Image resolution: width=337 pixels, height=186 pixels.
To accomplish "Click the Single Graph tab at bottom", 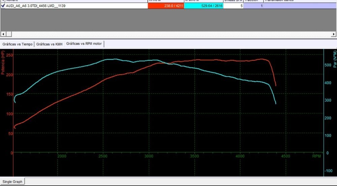I will (x=12, y=182).
